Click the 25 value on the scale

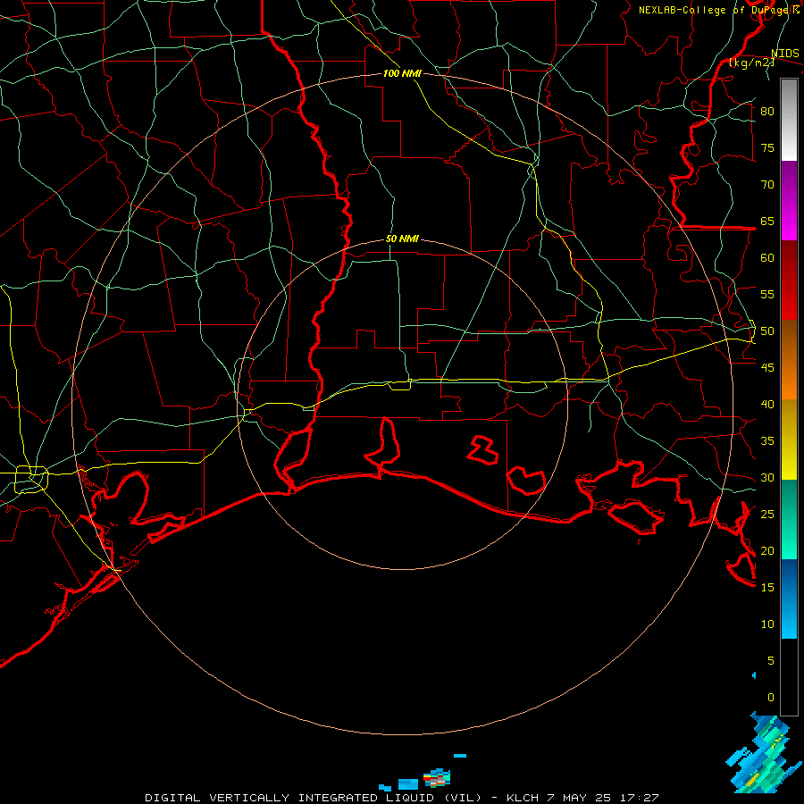767,515
